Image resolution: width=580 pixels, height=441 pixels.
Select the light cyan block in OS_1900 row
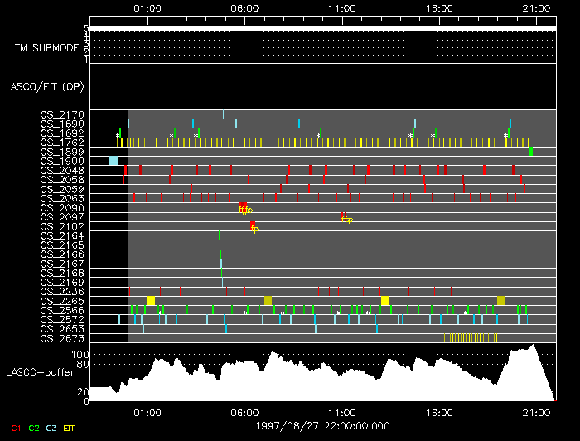tap(114, 161)
